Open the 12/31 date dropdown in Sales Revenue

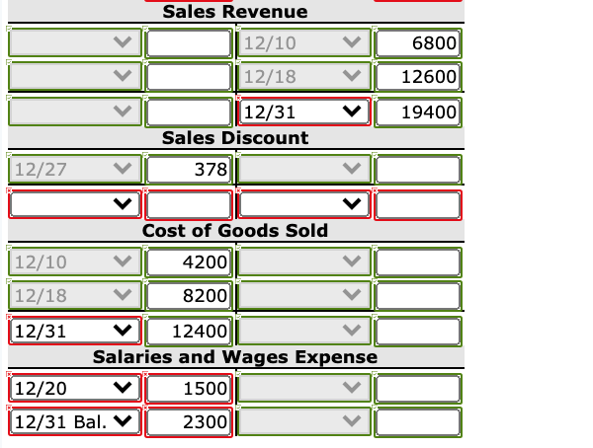click(x=304, y=112)
